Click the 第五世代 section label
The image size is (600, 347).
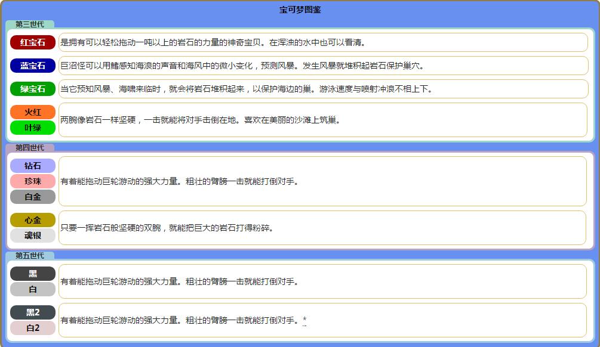click(x=30, y=256)
